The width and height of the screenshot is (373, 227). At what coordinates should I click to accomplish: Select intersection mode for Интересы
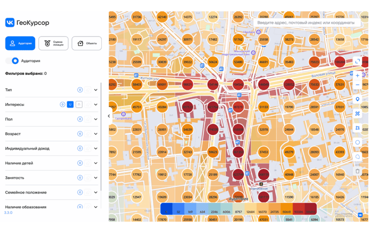[x=79, y=105]
